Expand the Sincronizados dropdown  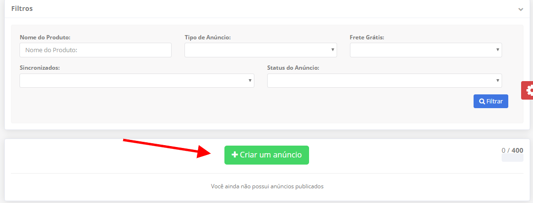pos(137,81)
